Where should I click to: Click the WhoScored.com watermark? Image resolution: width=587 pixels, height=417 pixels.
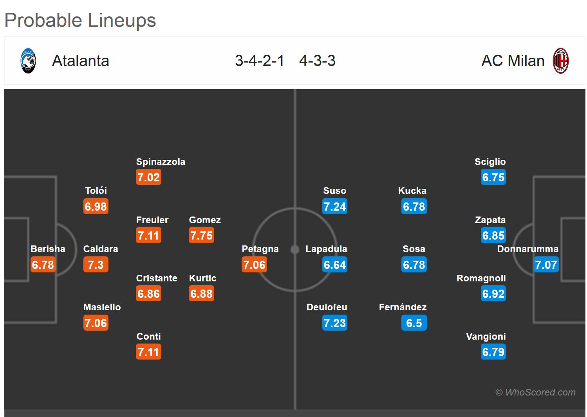click(x=535, y=392)
